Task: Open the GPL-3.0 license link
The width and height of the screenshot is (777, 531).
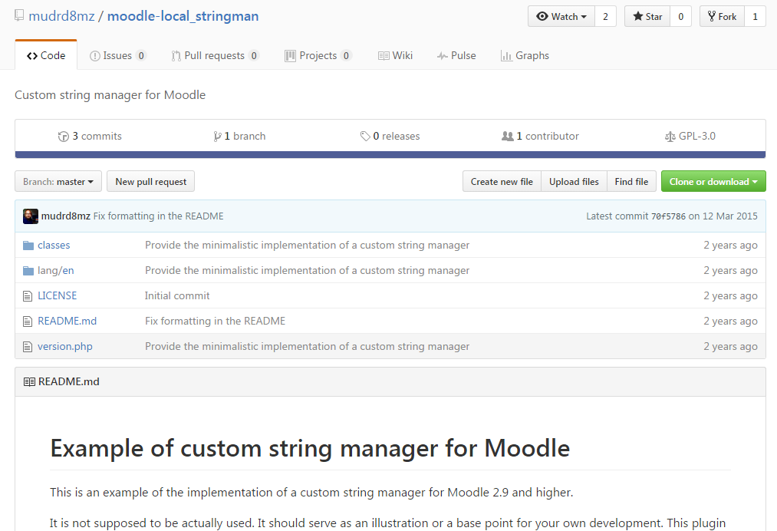Action: [x=690, y=136]
